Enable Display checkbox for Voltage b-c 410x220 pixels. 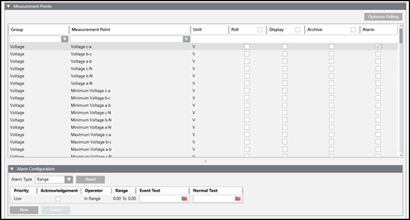(285, 54)
